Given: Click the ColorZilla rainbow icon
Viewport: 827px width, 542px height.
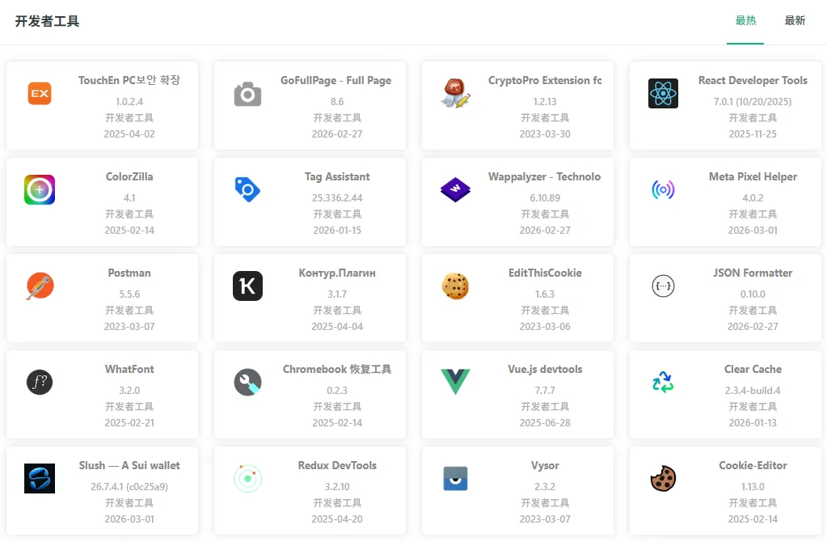Looking at the screenshot, I should point(40,189).
